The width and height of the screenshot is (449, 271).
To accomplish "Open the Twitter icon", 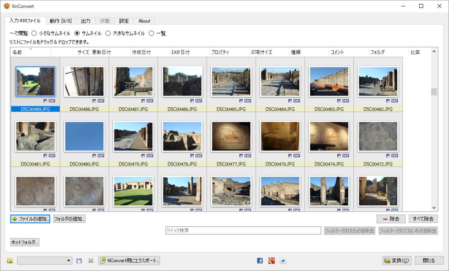I will coord(283,261).
